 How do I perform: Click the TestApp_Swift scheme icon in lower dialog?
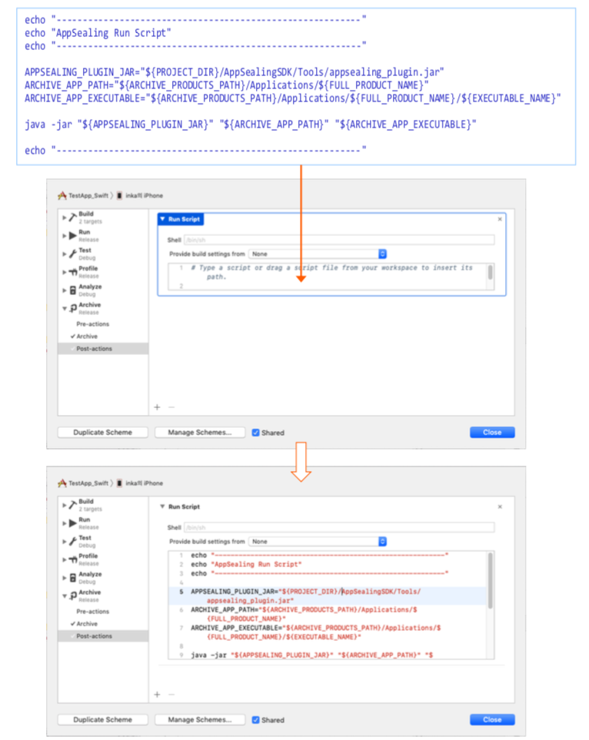click(x=62, y=483)
